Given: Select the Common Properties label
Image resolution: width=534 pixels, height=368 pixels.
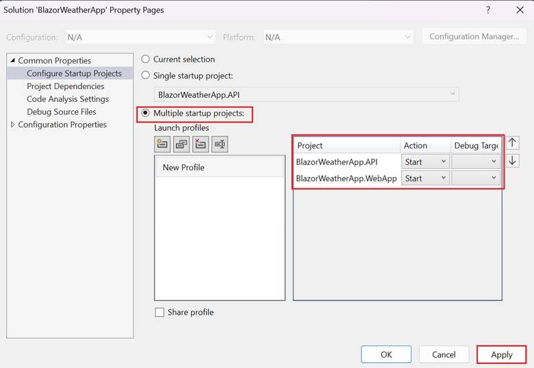Looking at the screenshot, I should pyautogui.click(x=55, y=61).
